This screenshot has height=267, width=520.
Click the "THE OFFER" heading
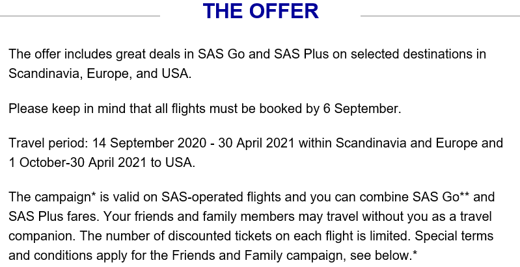(x=260, y=11)
